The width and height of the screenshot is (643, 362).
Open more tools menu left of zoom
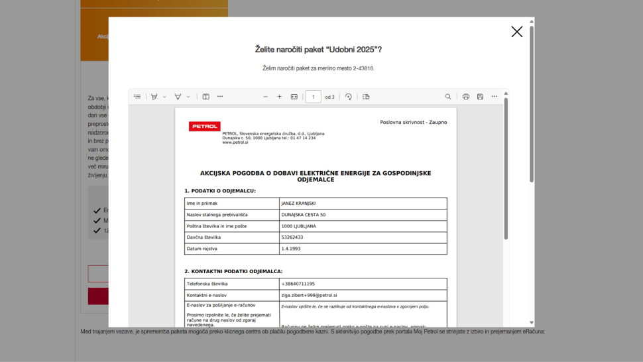pyautogui.click(x=220, y=97)
